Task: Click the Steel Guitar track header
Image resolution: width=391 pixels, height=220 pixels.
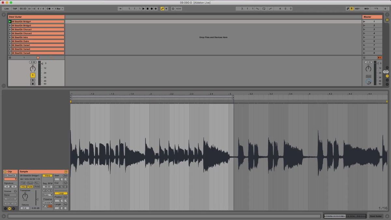Action: pyautogui.click(x=36, y=17)
